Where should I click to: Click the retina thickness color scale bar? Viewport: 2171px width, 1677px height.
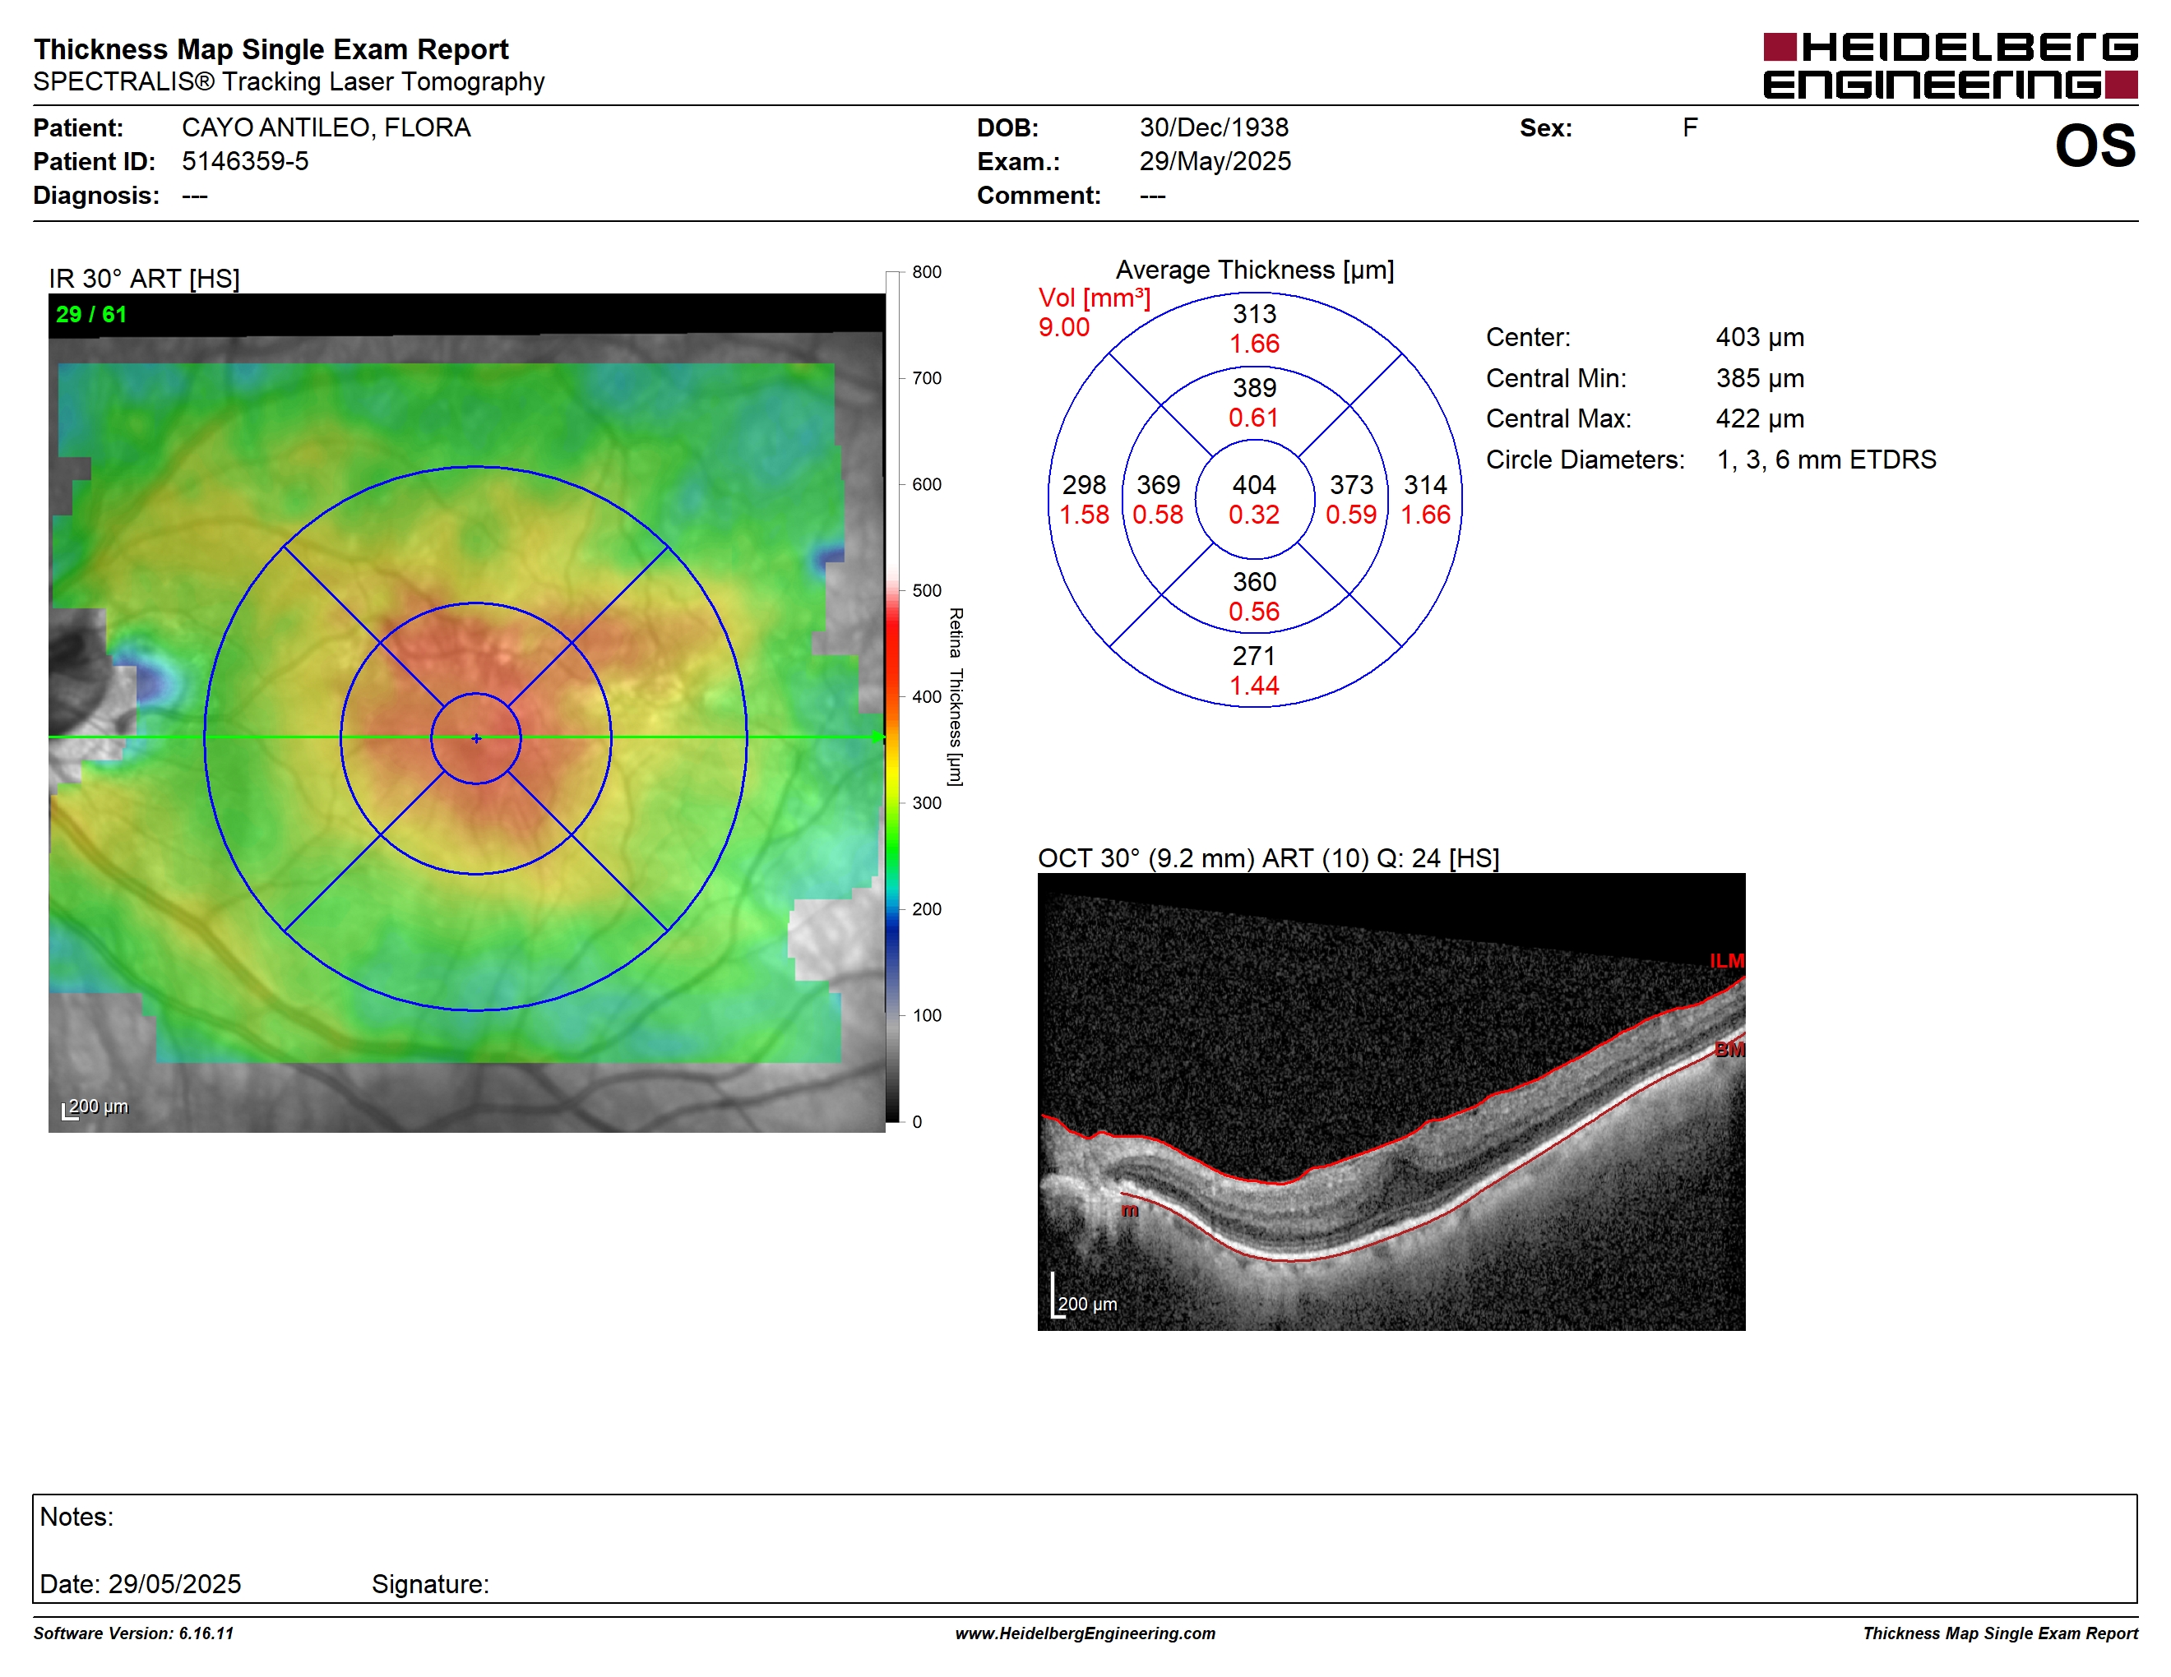pos(892,696)
